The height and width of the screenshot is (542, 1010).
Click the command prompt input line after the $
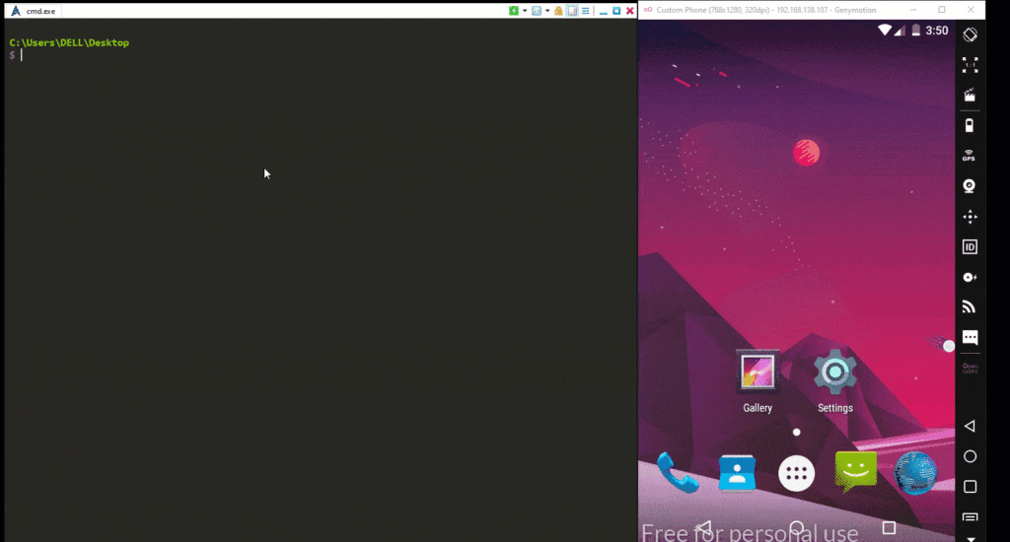323,55
